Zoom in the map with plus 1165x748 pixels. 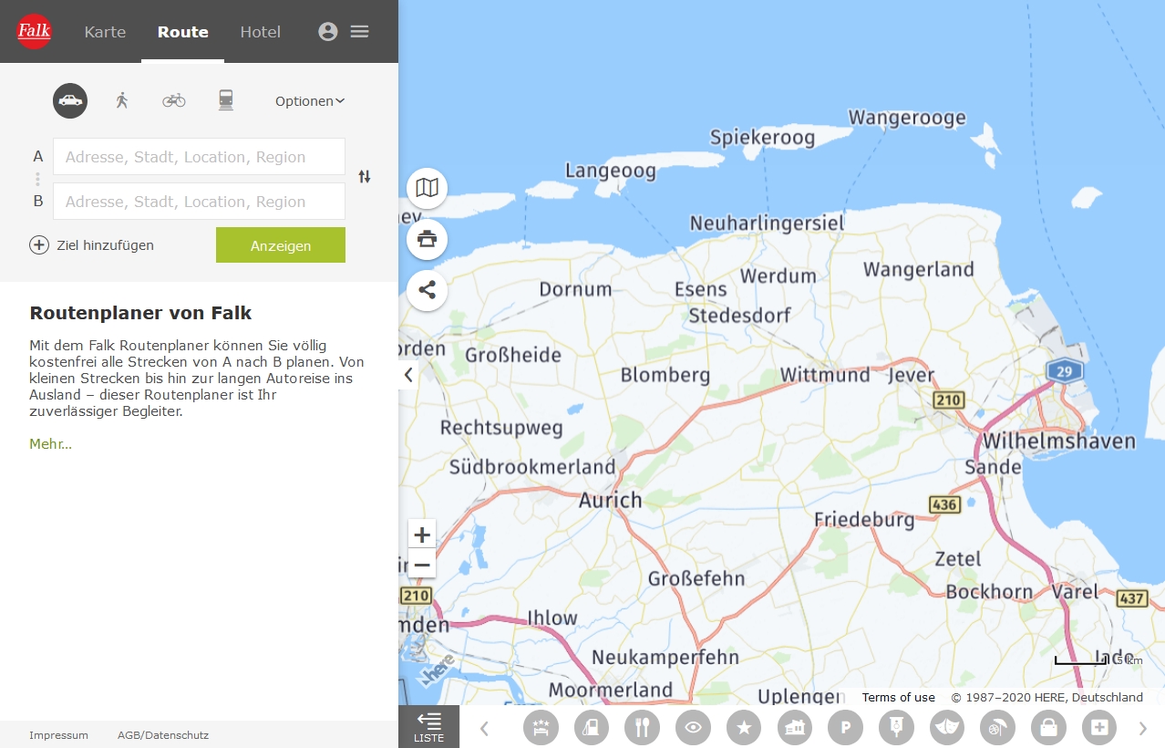pos(422,535)
